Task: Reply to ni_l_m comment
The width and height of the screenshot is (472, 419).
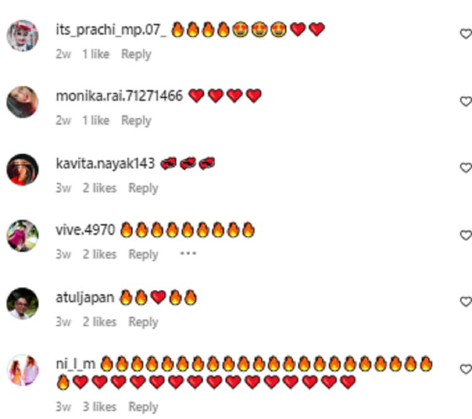Action: click(x=143, y=407)
